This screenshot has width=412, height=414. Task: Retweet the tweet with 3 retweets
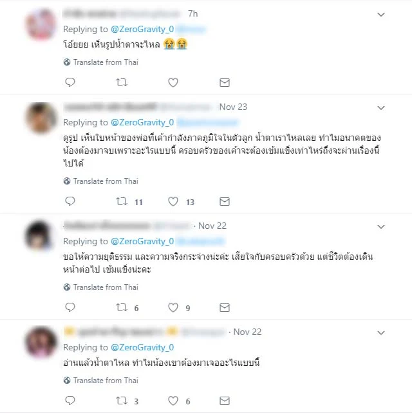[x=122, y=401]
